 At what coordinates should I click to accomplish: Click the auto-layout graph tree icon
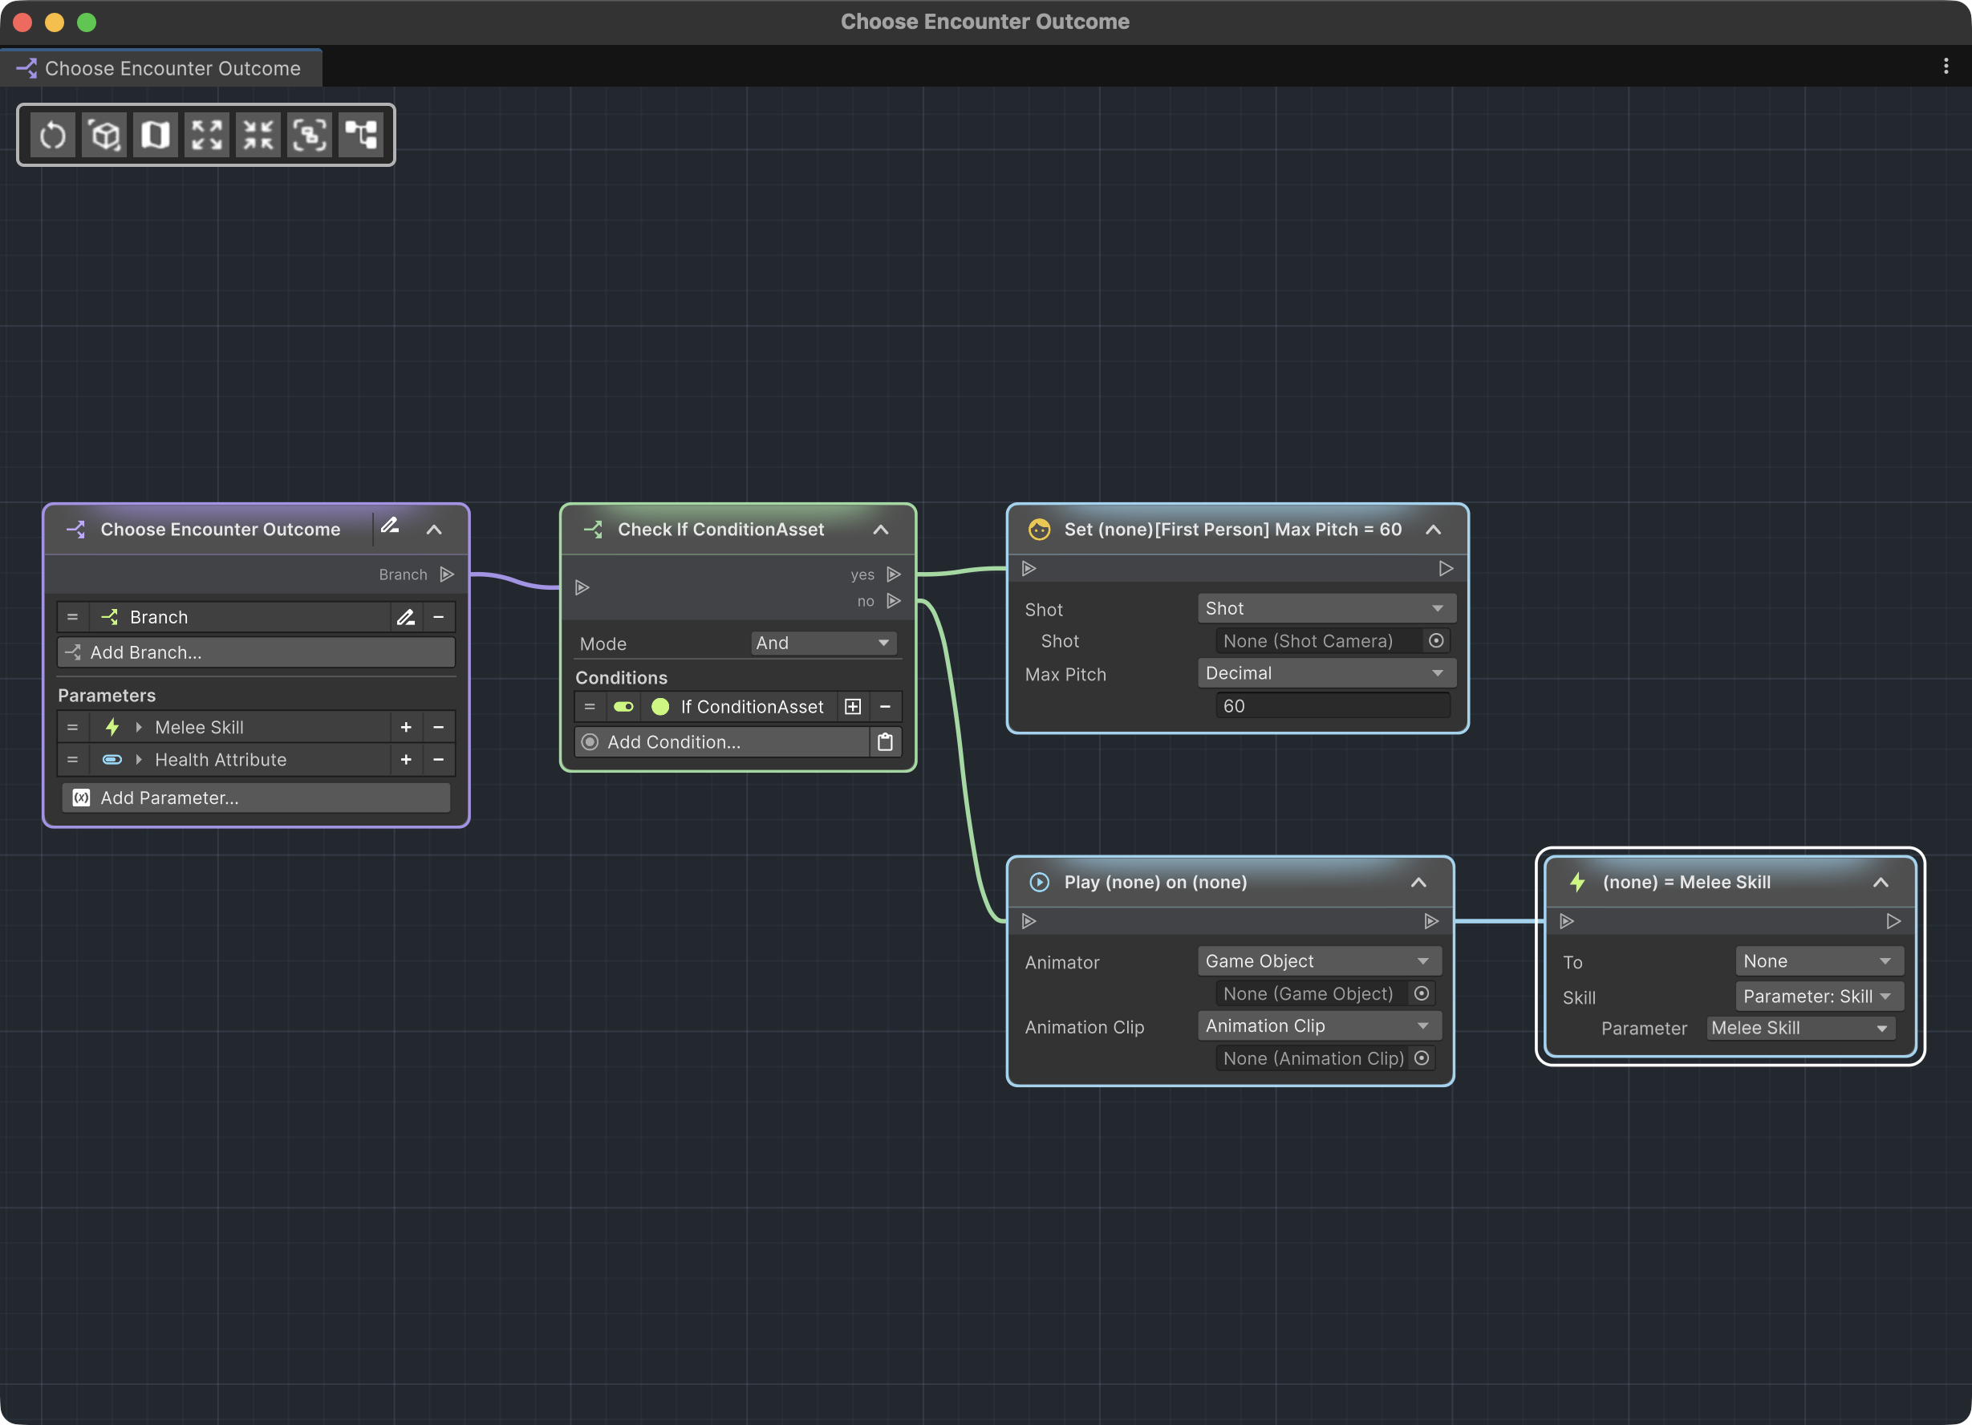(x=361, y=135)
